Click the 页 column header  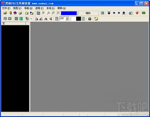[x=13, y=24]
